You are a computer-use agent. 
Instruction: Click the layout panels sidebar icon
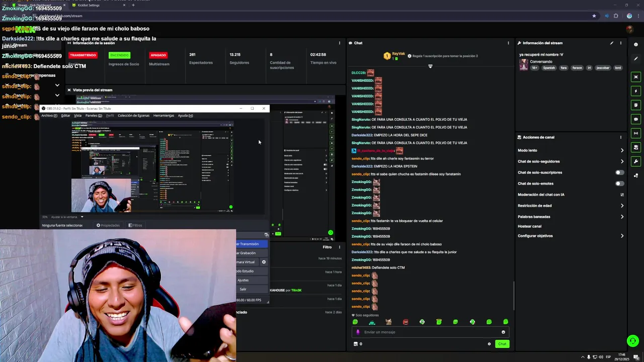tap(636, 147)
